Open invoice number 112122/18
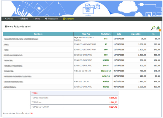Screen dimensions: 163x118 pos(106,71)
